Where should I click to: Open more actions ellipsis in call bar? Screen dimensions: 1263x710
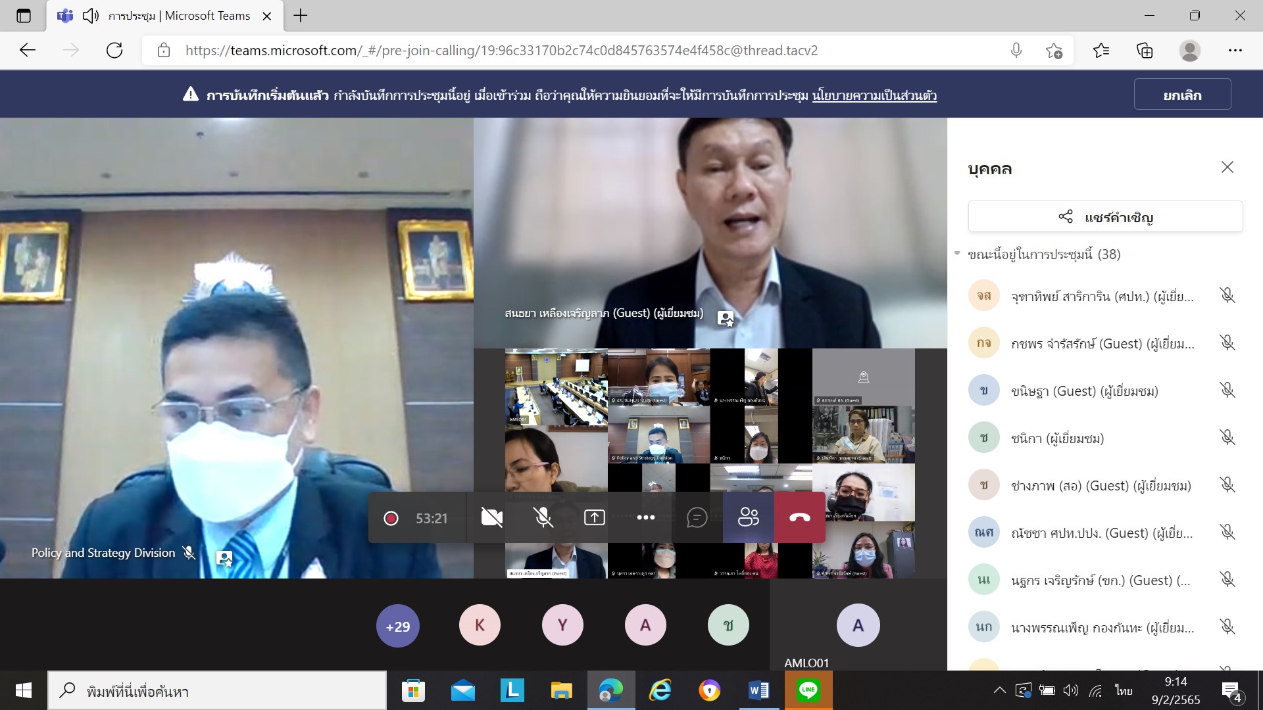(x=645, y=518)
